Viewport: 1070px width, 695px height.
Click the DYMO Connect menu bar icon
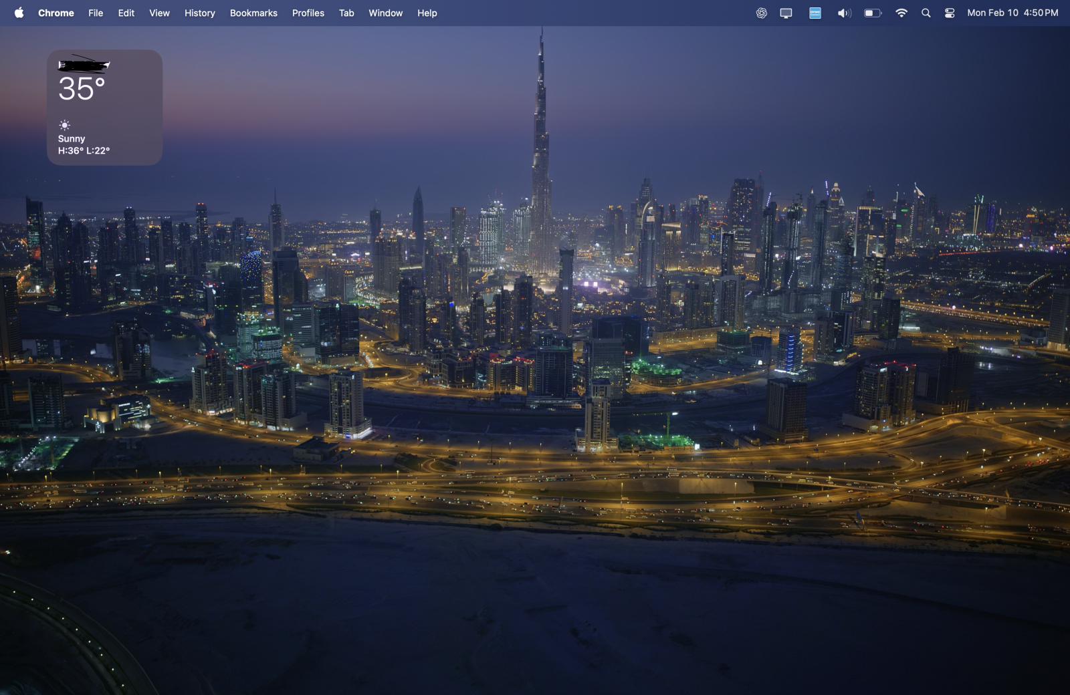[815, 13]
